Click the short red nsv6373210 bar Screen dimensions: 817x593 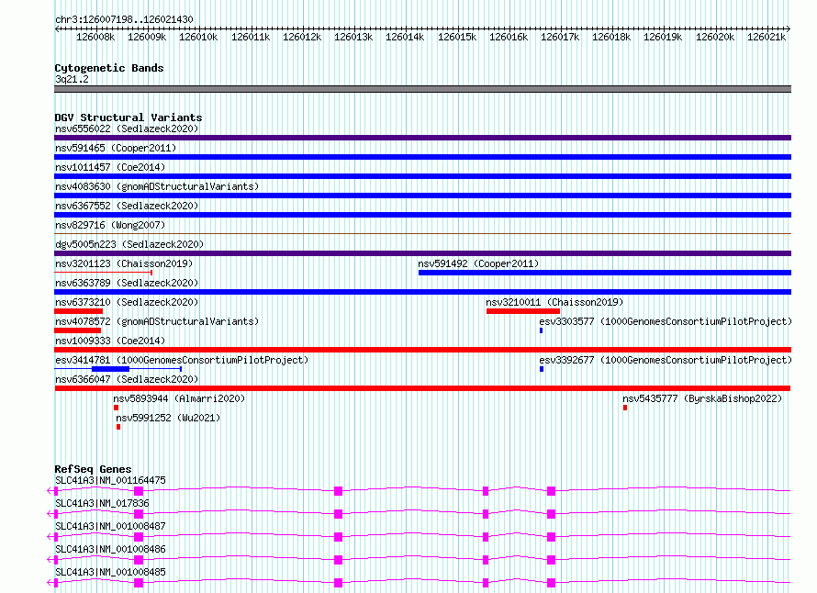tap(78, 311)
